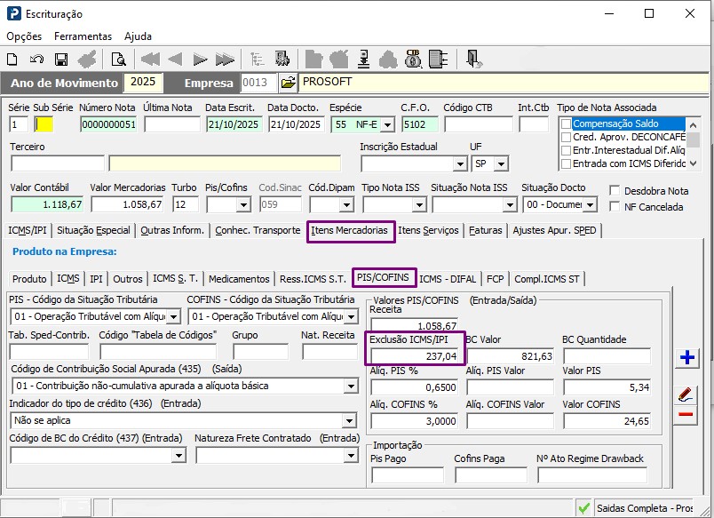Open print preview magnifier icon
Image resolution: width=714 pixels, height=518 pixels.
coord(118,60)
